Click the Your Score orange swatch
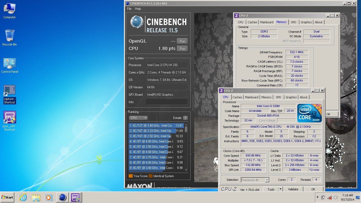 (x=131, y=176)
